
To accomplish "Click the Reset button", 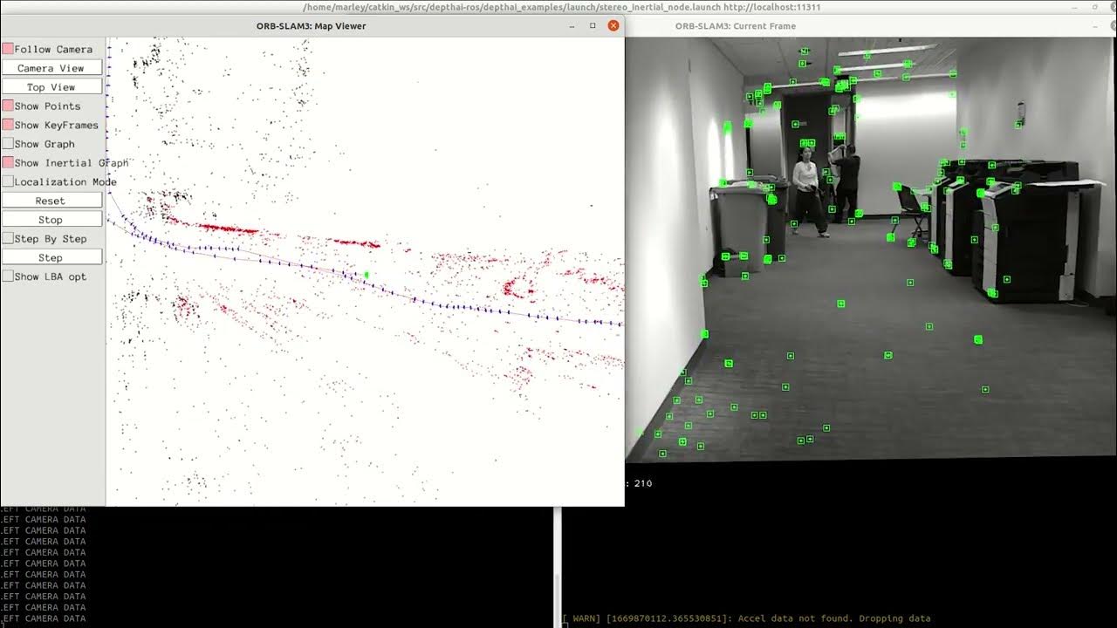I will click(51, 201).
